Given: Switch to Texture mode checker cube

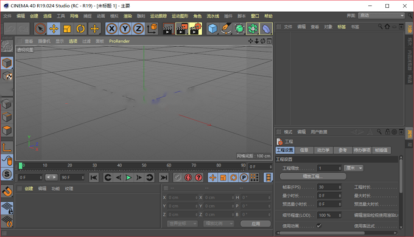Looking at the screenshot, I should (x=7, y=77).
